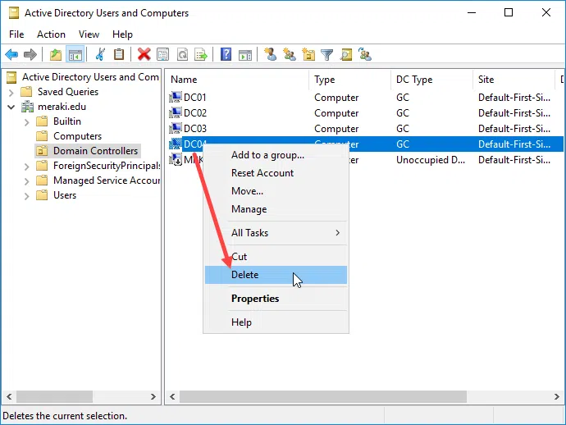The width and height of the screenshot is (566, 425).
Task: Click the tree pane scroll right arrow
Action: coord(153,397)
